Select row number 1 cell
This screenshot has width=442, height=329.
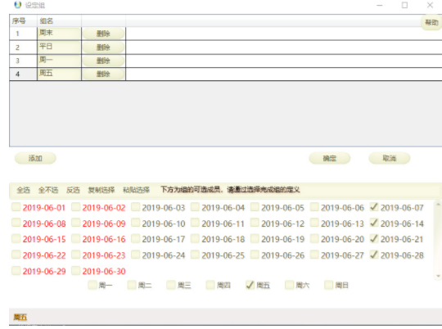(x=23, y=34)
